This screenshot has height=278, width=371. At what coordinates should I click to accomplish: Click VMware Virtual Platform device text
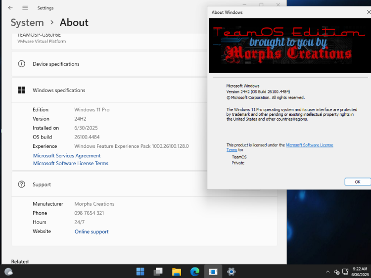(x=42, y=41)
